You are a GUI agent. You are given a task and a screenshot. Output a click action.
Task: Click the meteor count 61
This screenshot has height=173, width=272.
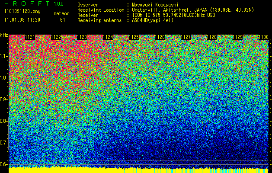click(x=63, y=20)
